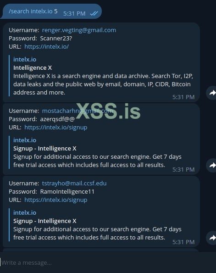Click the intelx.io preview title in first message
The width and height of the screenshot is (216, 273).
(25, 60)
